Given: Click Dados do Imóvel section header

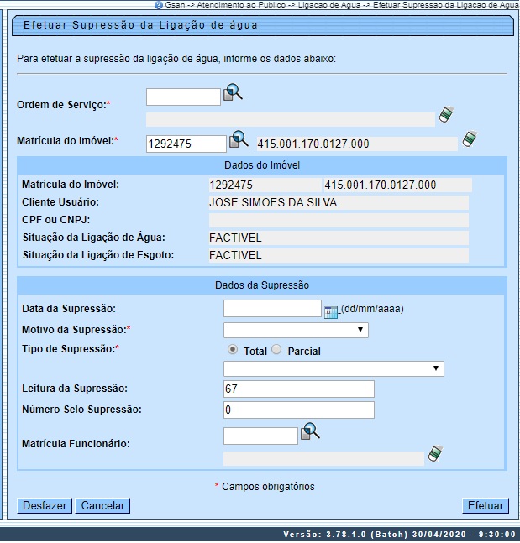Looking at the screenshot, I should (x=262, y=165).
